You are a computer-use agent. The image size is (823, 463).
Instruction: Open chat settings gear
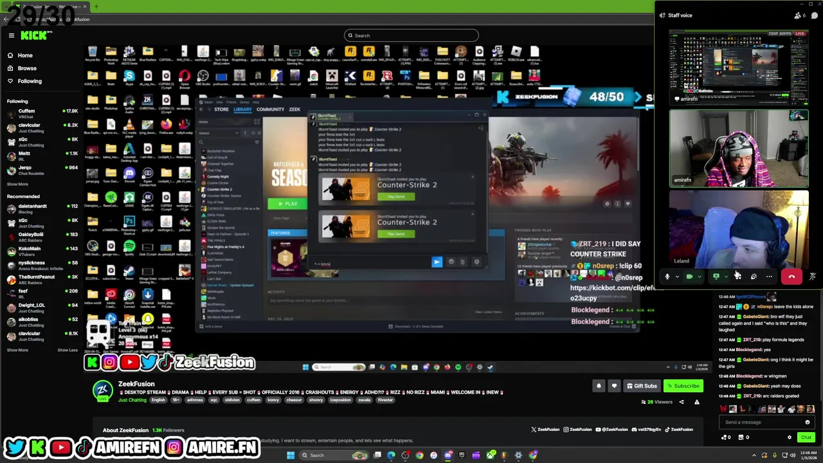[790, 437]
